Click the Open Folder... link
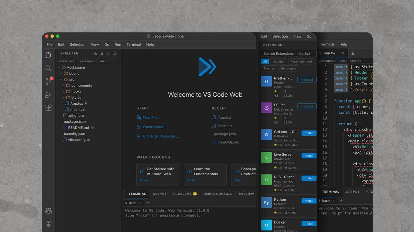This screenshot has height=232, width=414. tap(155, 127)
